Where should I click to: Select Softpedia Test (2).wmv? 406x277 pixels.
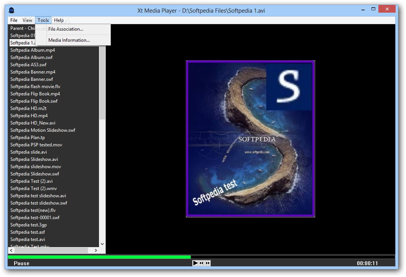(x=34, y=188)
